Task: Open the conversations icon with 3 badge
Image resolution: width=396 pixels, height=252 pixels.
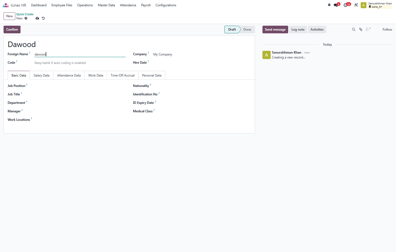Action: coord(336,5)
